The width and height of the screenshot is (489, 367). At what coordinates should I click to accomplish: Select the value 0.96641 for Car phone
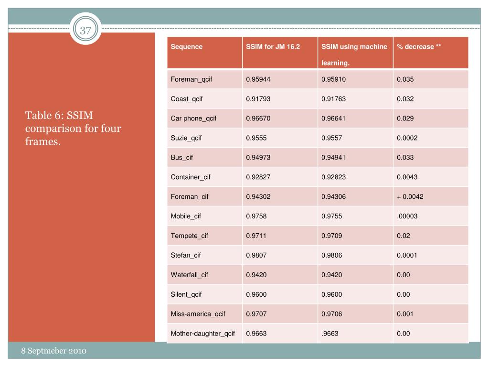tap(333, 119)
